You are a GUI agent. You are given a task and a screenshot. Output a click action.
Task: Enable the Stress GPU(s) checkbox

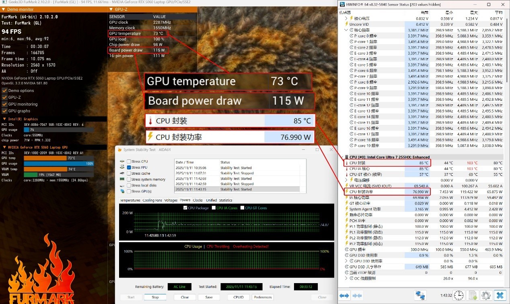pos(129,191)
